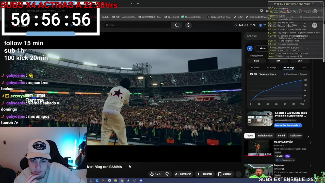Select the Todos filter chip

[249, 135]
